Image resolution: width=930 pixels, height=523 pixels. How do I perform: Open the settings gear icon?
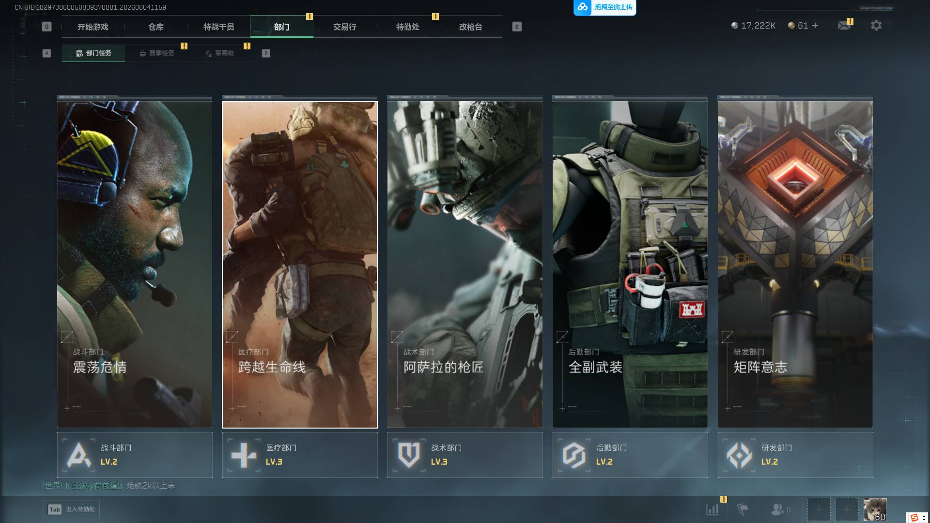[x=876, y=25]
